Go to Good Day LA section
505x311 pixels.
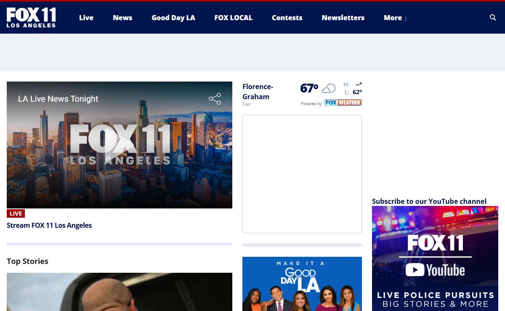tap(173, 18)
